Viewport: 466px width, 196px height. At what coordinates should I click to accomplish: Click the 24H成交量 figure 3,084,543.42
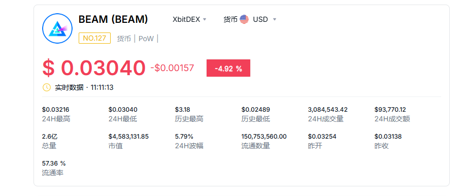click(328, 110)
